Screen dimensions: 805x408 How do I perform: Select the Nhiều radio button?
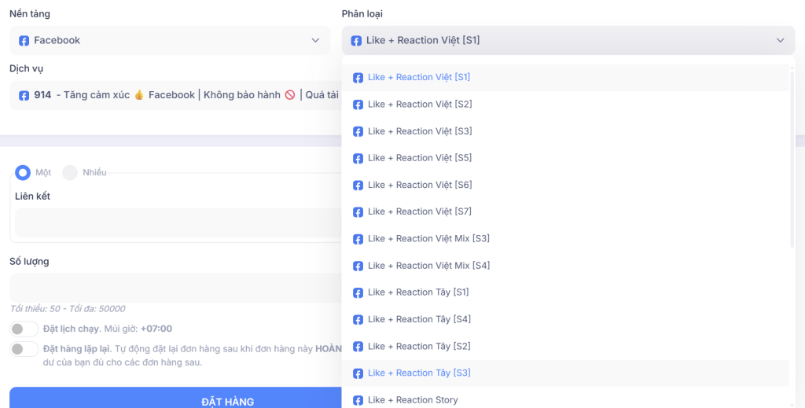70,172
